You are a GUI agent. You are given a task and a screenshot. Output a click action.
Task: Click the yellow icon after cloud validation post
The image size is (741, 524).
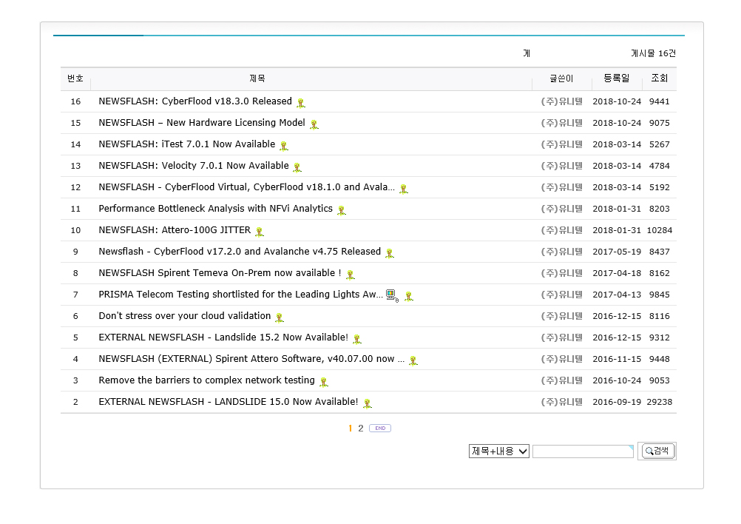[x=279, y=318]
